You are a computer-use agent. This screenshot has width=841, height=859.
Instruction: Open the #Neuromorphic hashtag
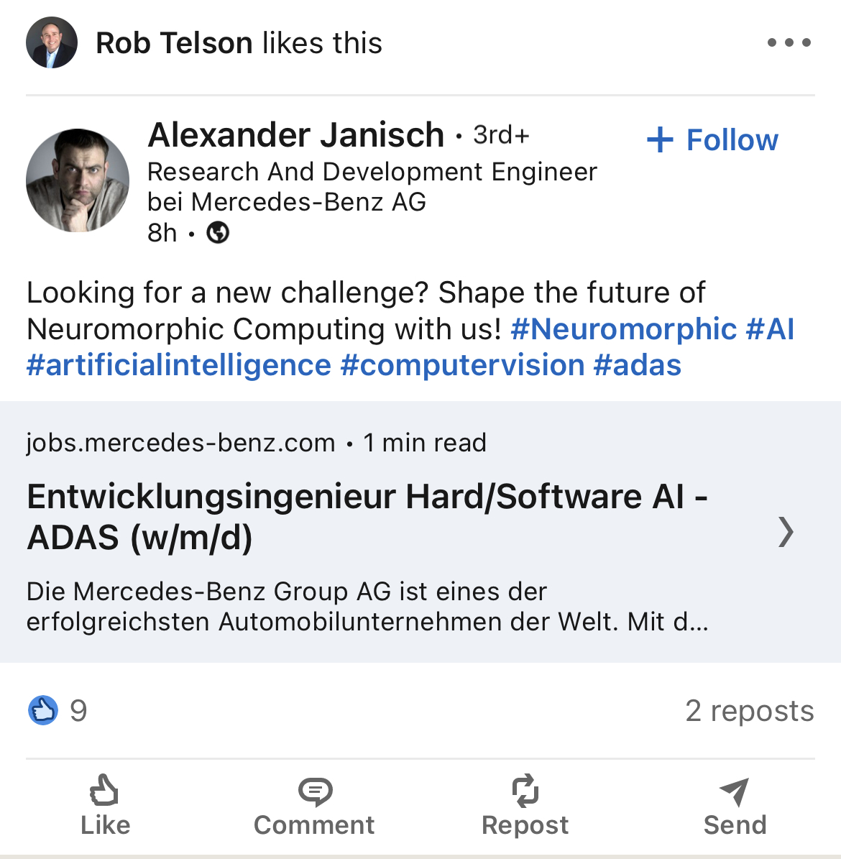click(623, 329)
